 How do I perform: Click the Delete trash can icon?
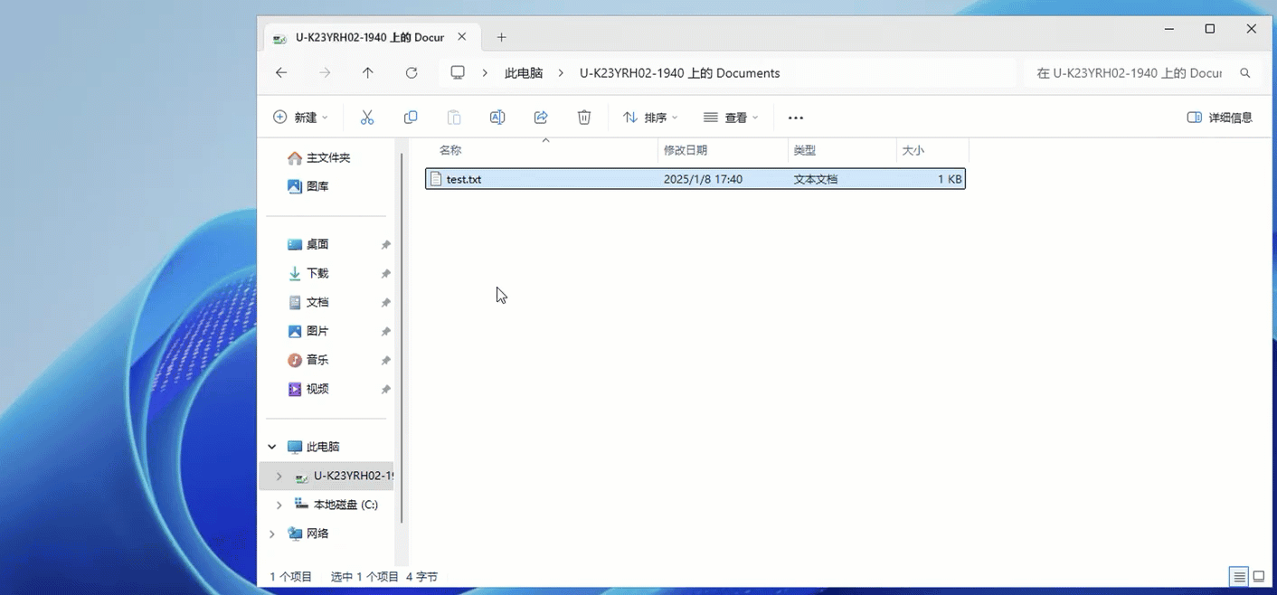click(584, 118)
